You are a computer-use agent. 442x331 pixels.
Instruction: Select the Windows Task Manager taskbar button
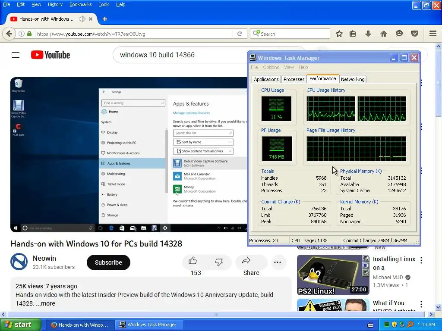click(149, 325)
